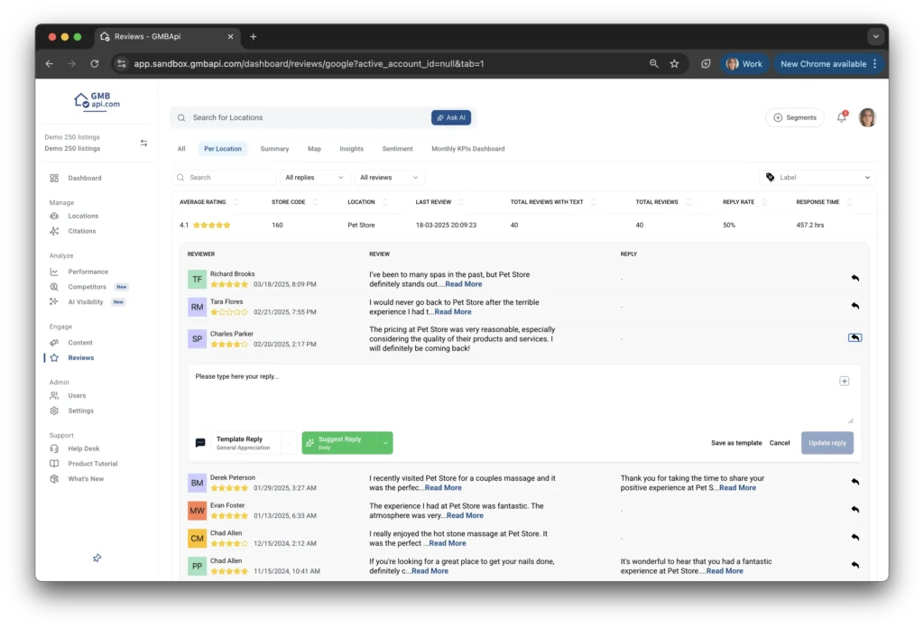Open user profile avatar at top right
924x628 pixels.
867,117
